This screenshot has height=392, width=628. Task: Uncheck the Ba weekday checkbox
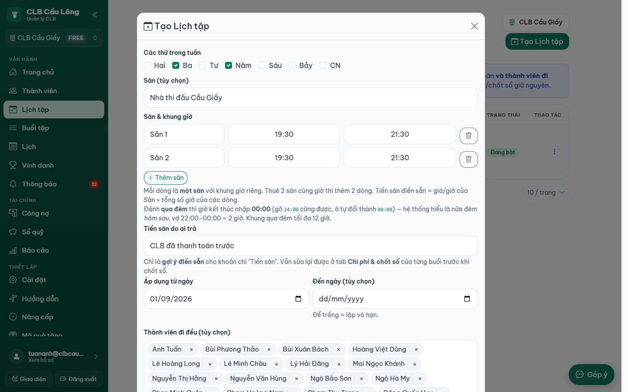(x=176, y=65)
